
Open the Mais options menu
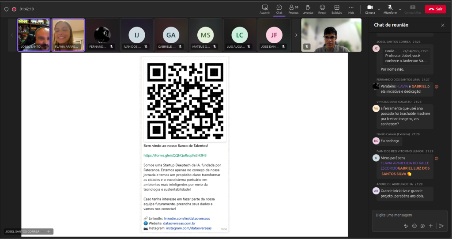351,9
